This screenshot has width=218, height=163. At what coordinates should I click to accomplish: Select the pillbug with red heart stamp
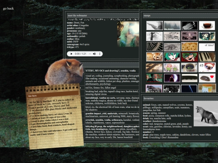pos(207,78)
